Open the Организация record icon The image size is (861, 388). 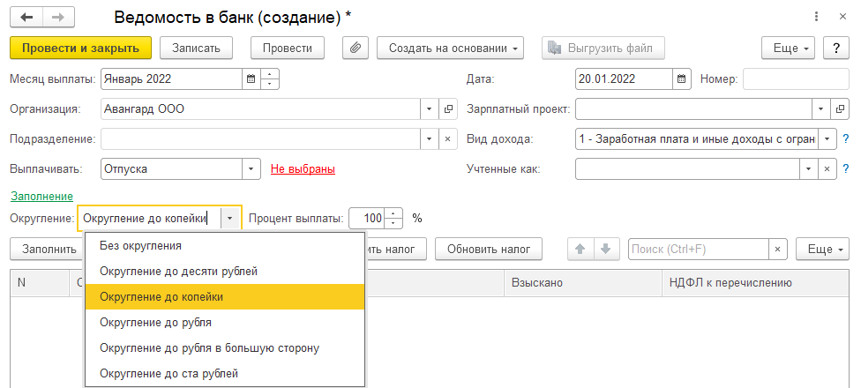click(x=447, y=109)
